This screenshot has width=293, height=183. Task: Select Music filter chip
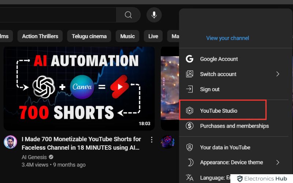coord(127,36)
